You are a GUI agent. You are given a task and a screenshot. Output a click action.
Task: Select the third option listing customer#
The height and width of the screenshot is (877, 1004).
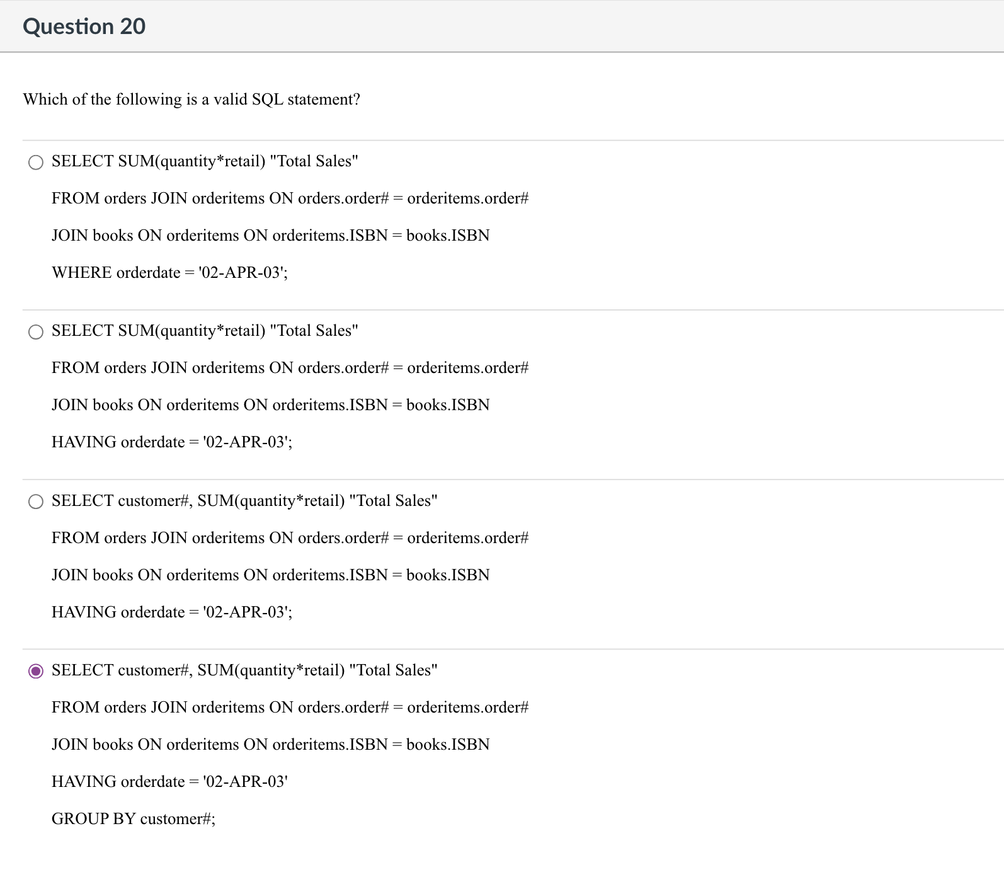tap(35, 502)
